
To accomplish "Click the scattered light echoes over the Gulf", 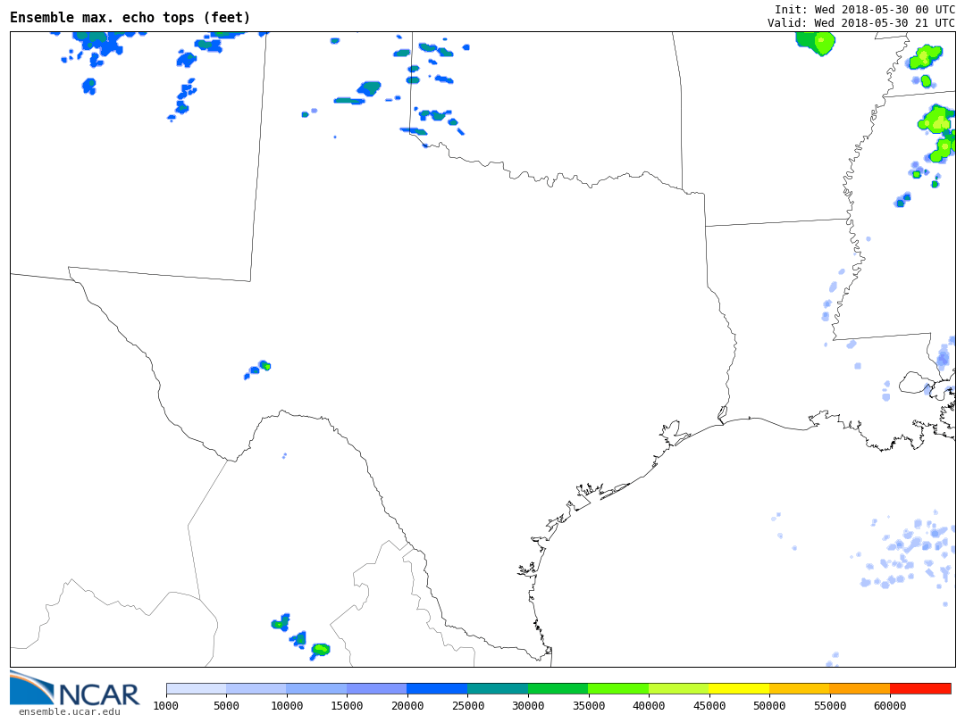I will tap(907, 555).
